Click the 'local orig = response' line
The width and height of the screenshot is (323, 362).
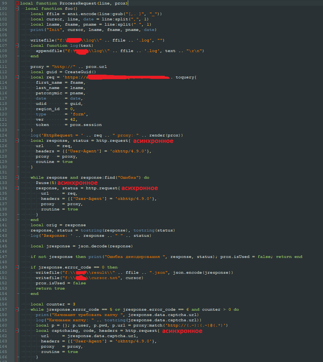pyautogui.click(x=58, y=225)
